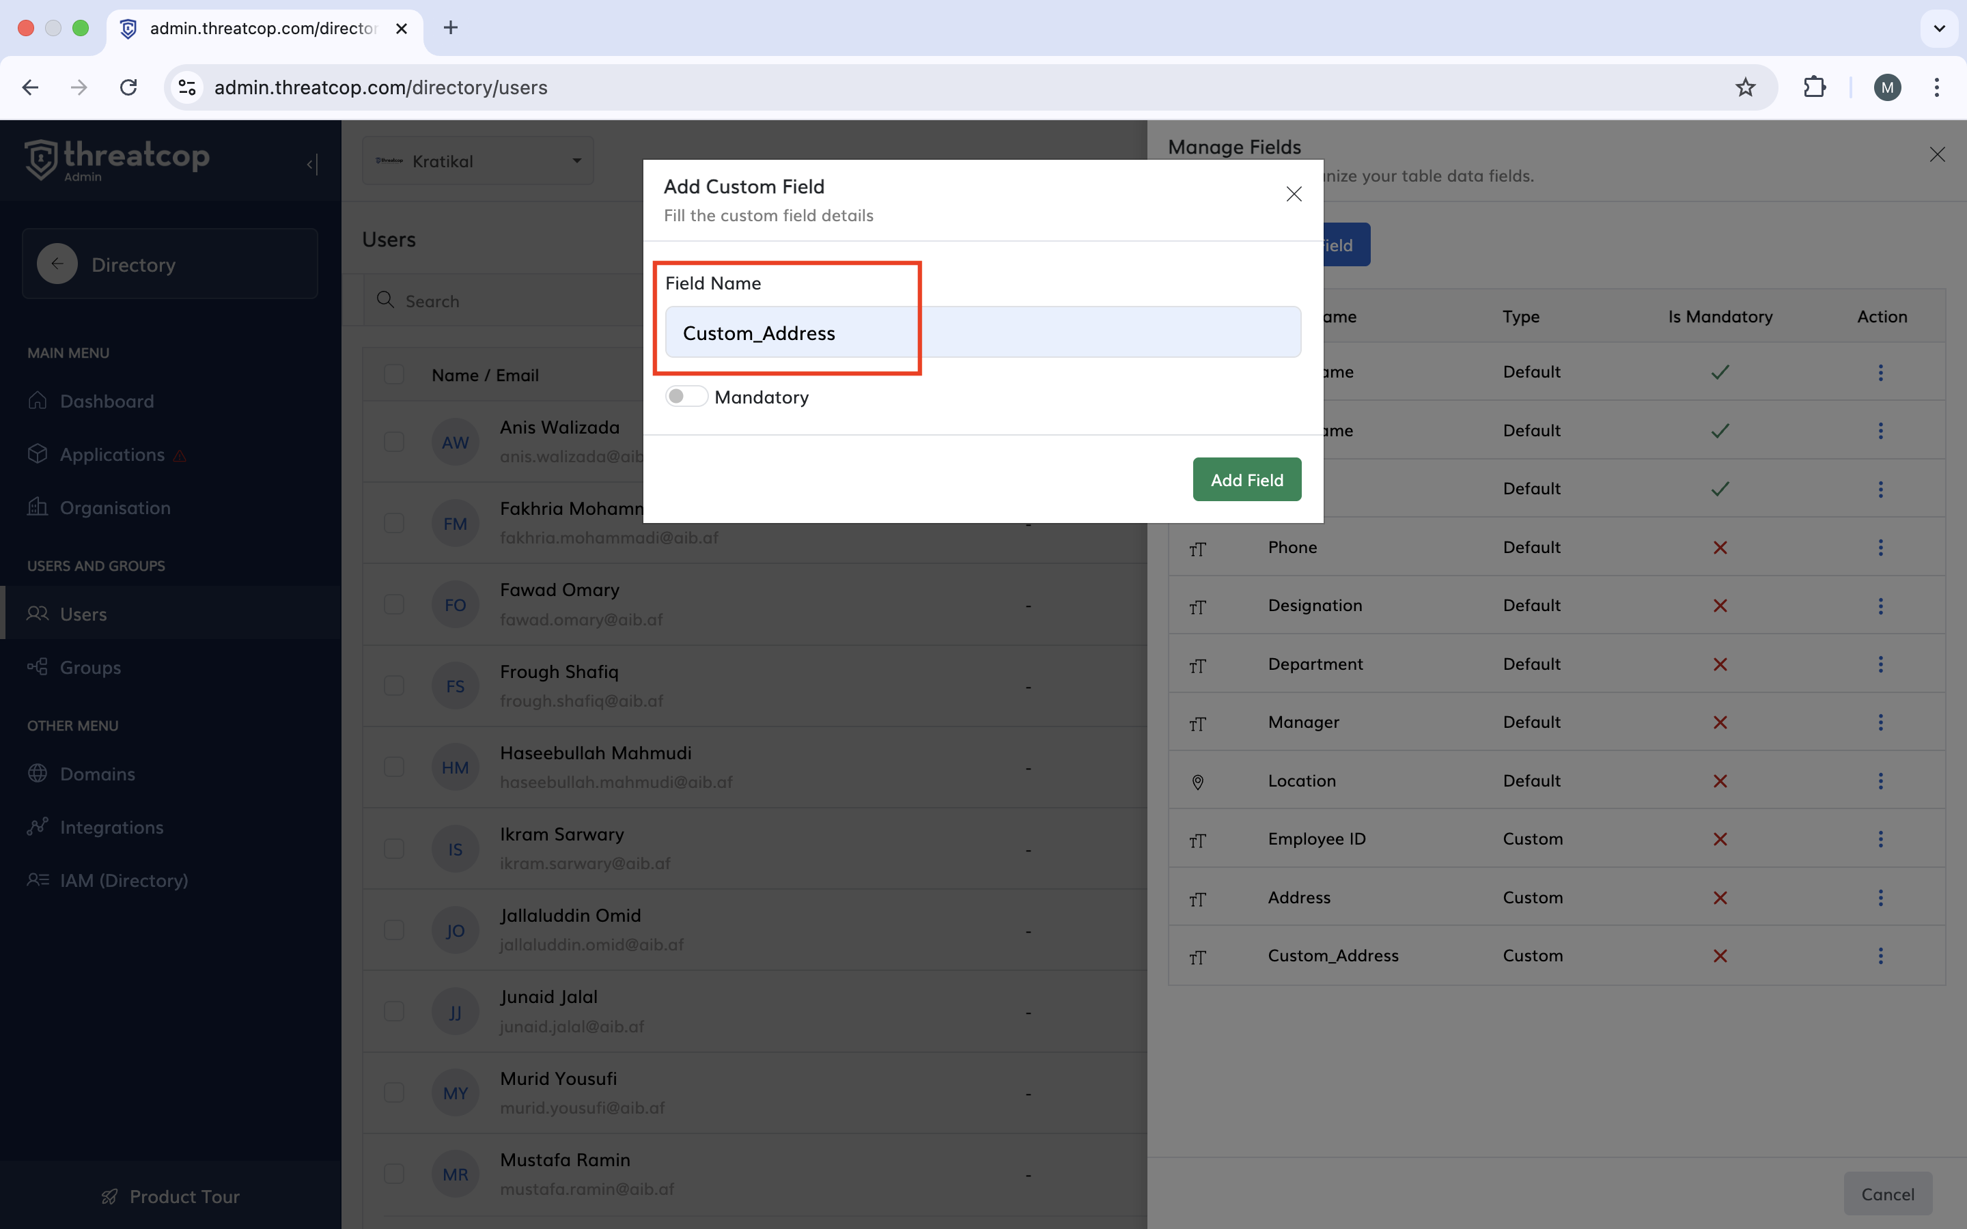This screenshot has height=1229, width=1967.
Task: Check the select-all users checkbox
Action: click(394, 375)
